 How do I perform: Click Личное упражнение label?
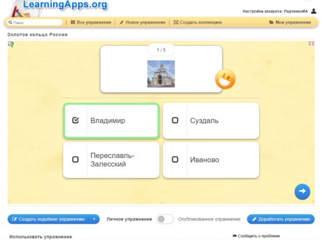(129, 219)
